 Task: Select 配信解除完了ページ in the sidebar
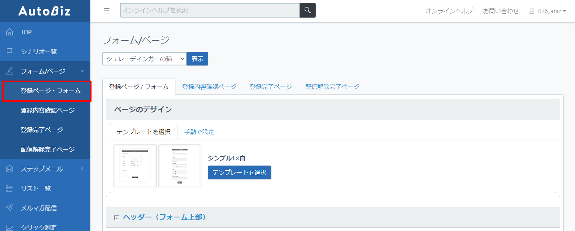pos(48,149)
